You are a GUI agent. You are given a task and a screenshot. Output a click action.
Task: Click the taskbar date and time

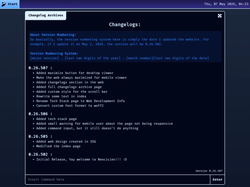click(226, 4)
